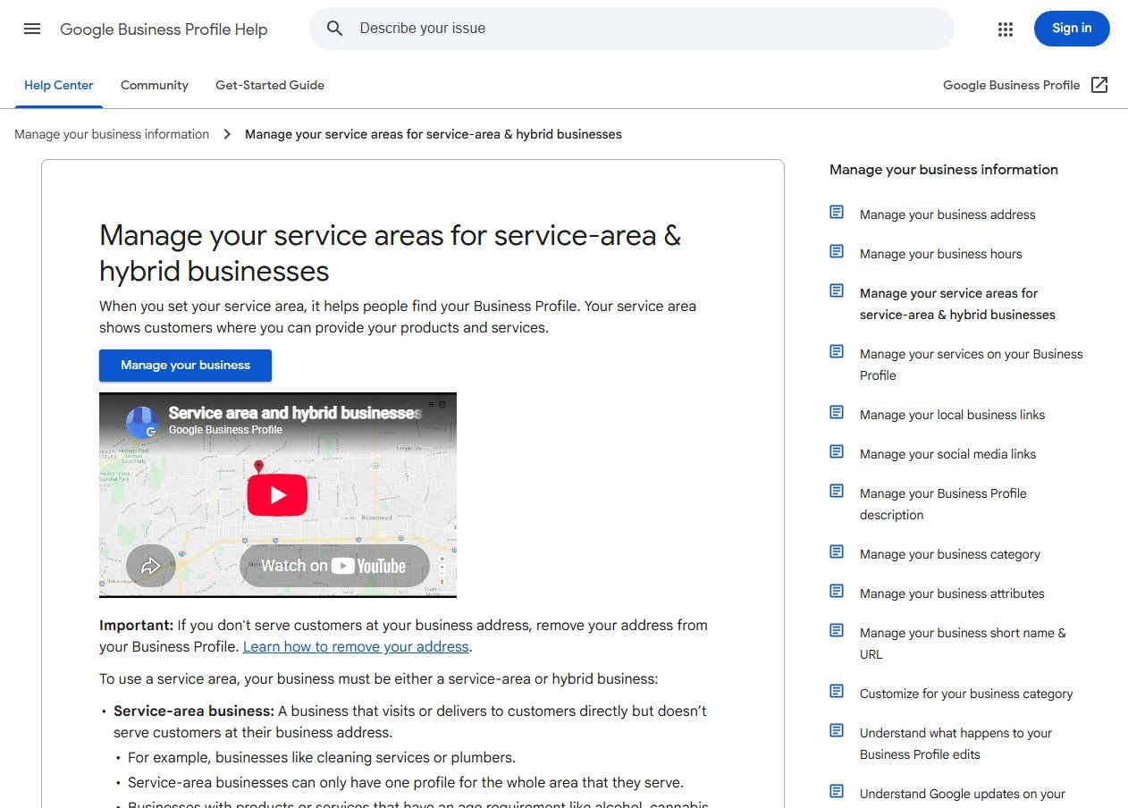
Task: Click the search magnifier icon
Action: (334, 29)
